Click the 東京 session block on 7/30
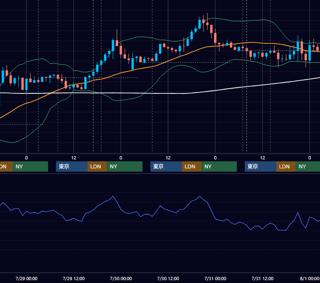This screenshot has width=320, height=283. [166, 166]
